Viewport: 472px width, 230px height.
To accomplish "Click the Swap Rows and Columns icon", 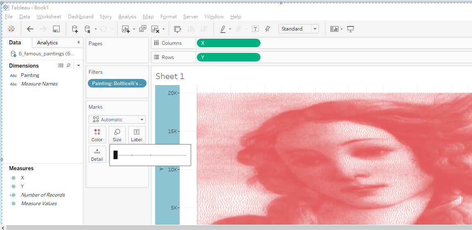I will [x=177, y=29].
